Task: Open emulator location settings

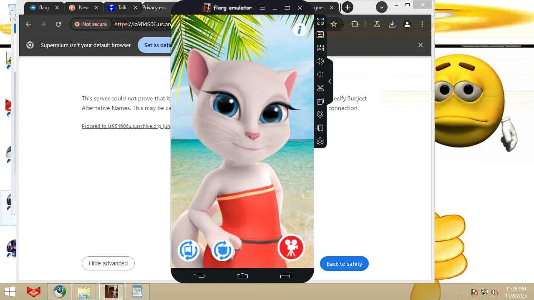Action: pyautogui.click(x=320, y=115)
